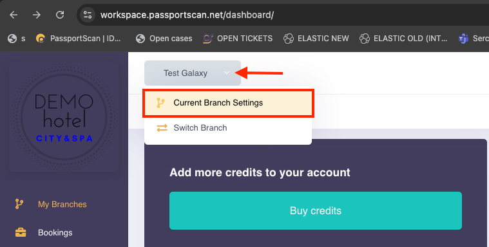Open the OPEN TICKETS bookmark
489x247 pixels.
tap(238, 39)
